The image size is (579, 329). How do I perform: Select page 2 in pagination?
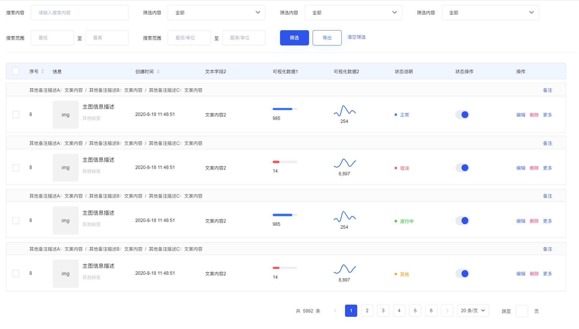367,311
